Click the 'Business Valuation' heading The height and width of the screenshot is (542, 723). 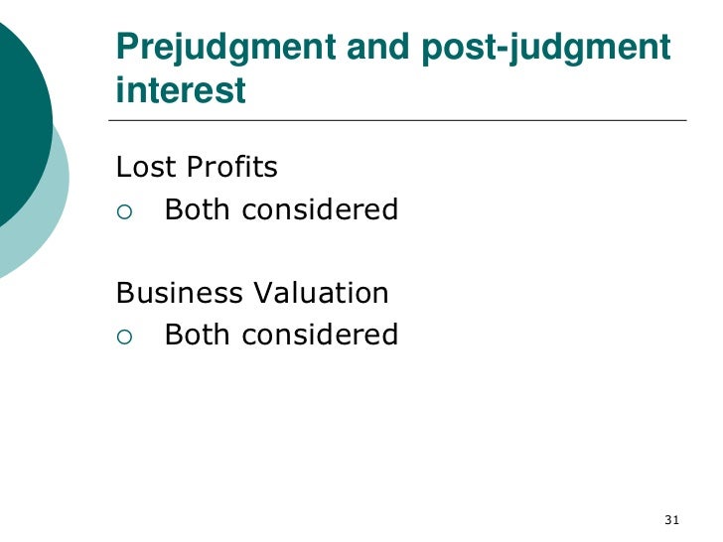click(252, 292)
